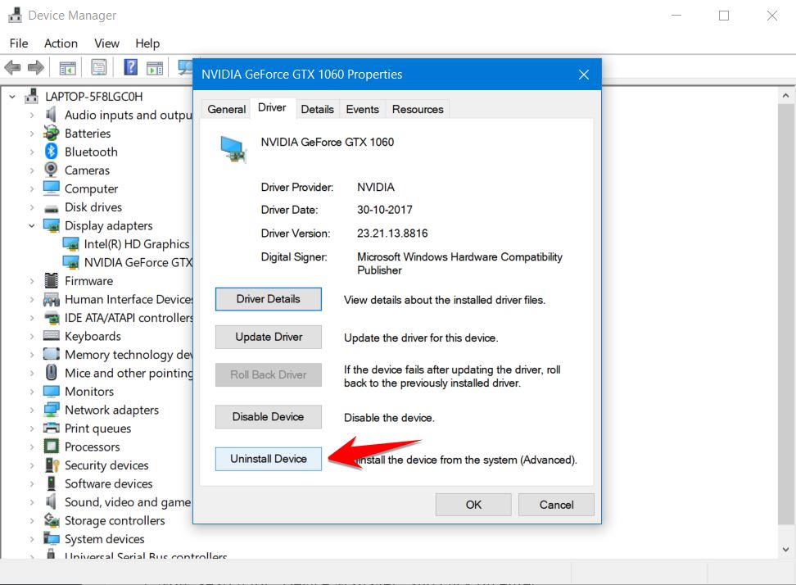Click Cancel in the Properties dialog
This screenshot has width=796, height=585.
tap(556, 505)
